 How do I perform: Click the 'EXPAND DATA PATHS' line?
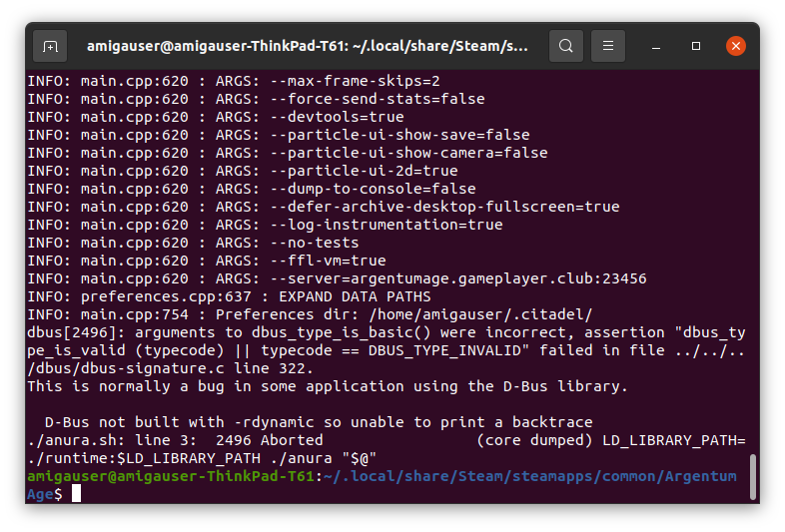pyautogui.click(x=230, y=296)
